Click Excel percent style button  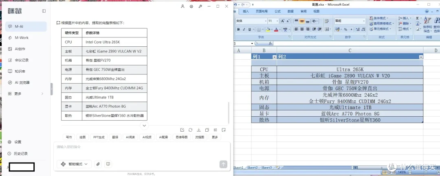tap(345, 29)
